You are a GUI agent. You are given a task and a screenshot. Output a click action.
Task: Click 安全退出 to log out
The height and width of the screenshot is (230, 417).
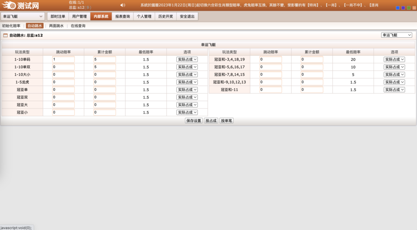click(187, 16)
